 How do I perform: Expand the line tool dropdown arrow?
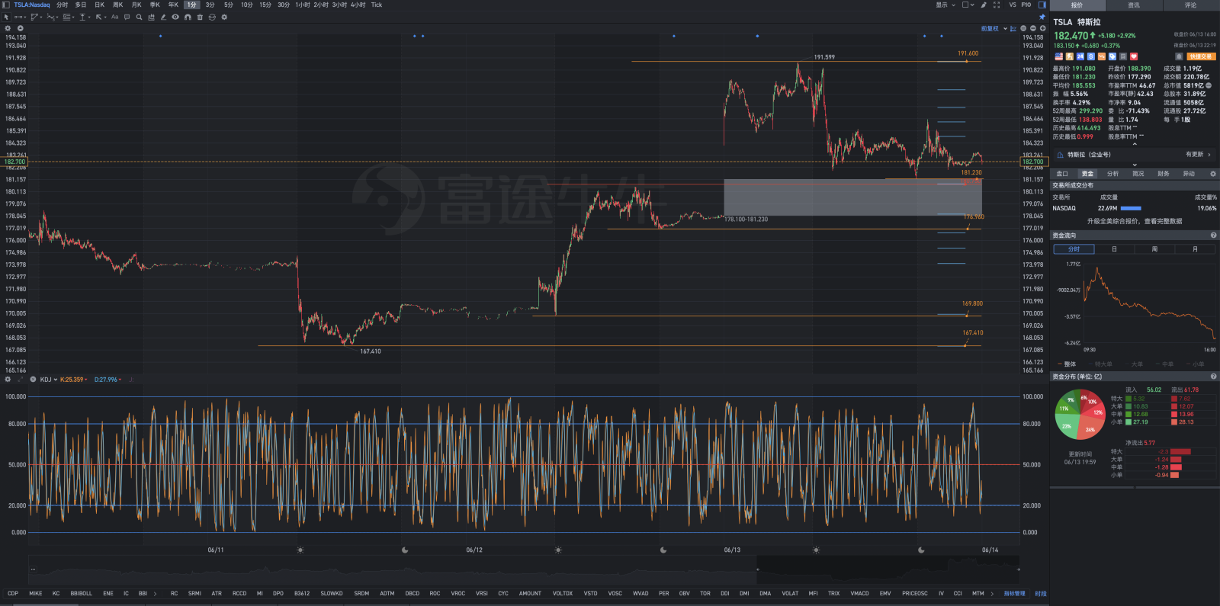coord(25,17)
